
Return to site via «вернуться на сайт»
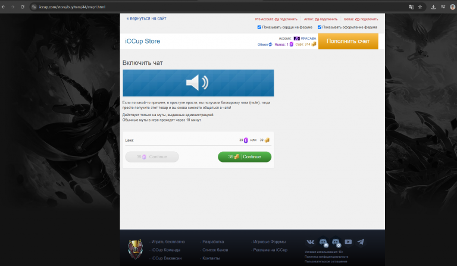146,18
